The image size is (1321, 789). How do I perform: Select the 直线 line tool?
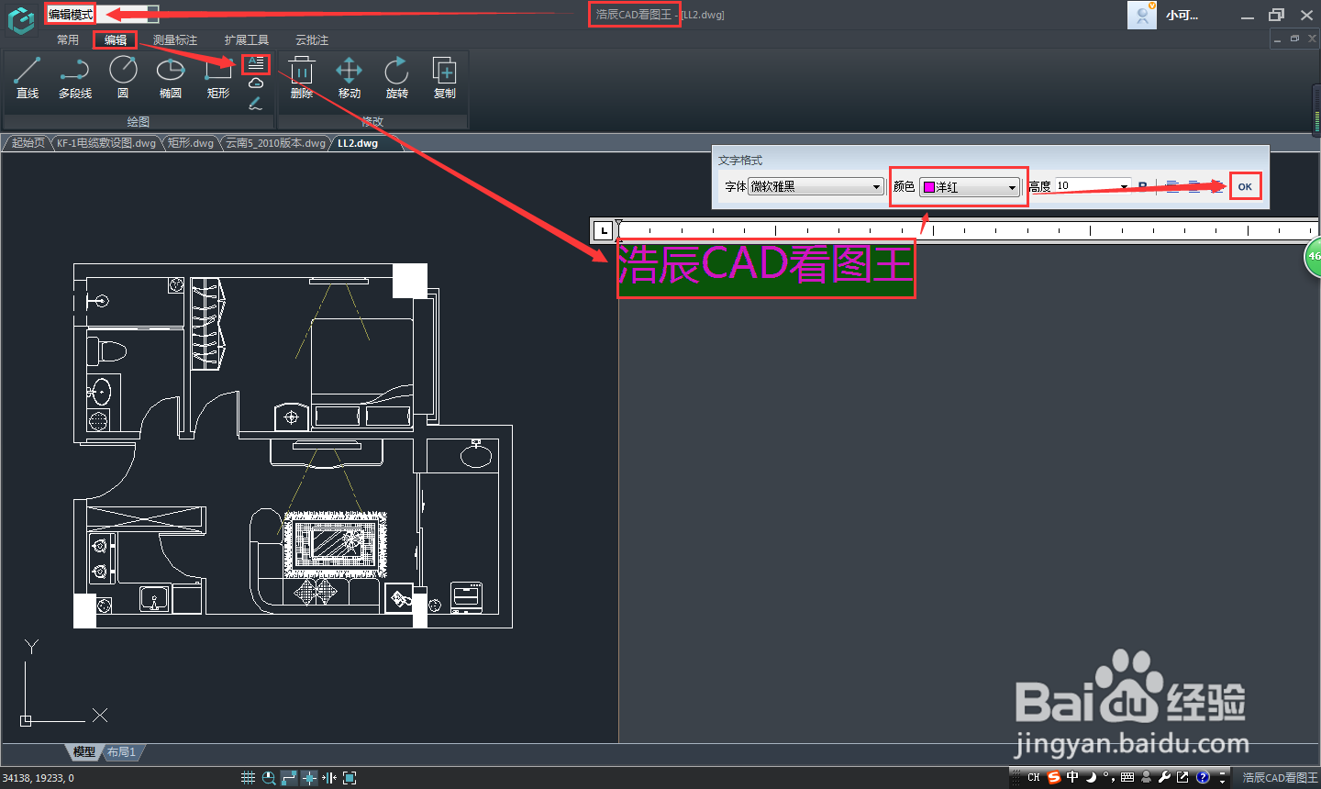coord(28,78)
